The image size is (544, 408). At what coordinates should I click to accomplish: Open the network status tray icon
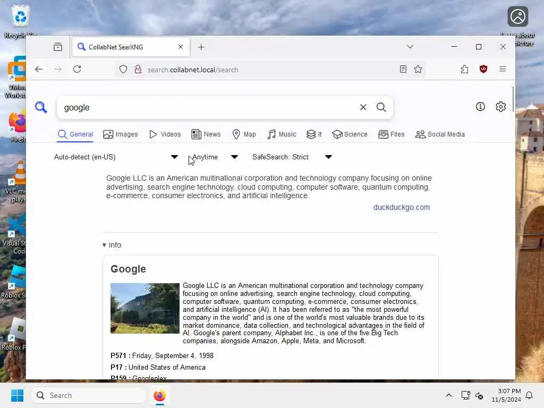coord(465,395)
